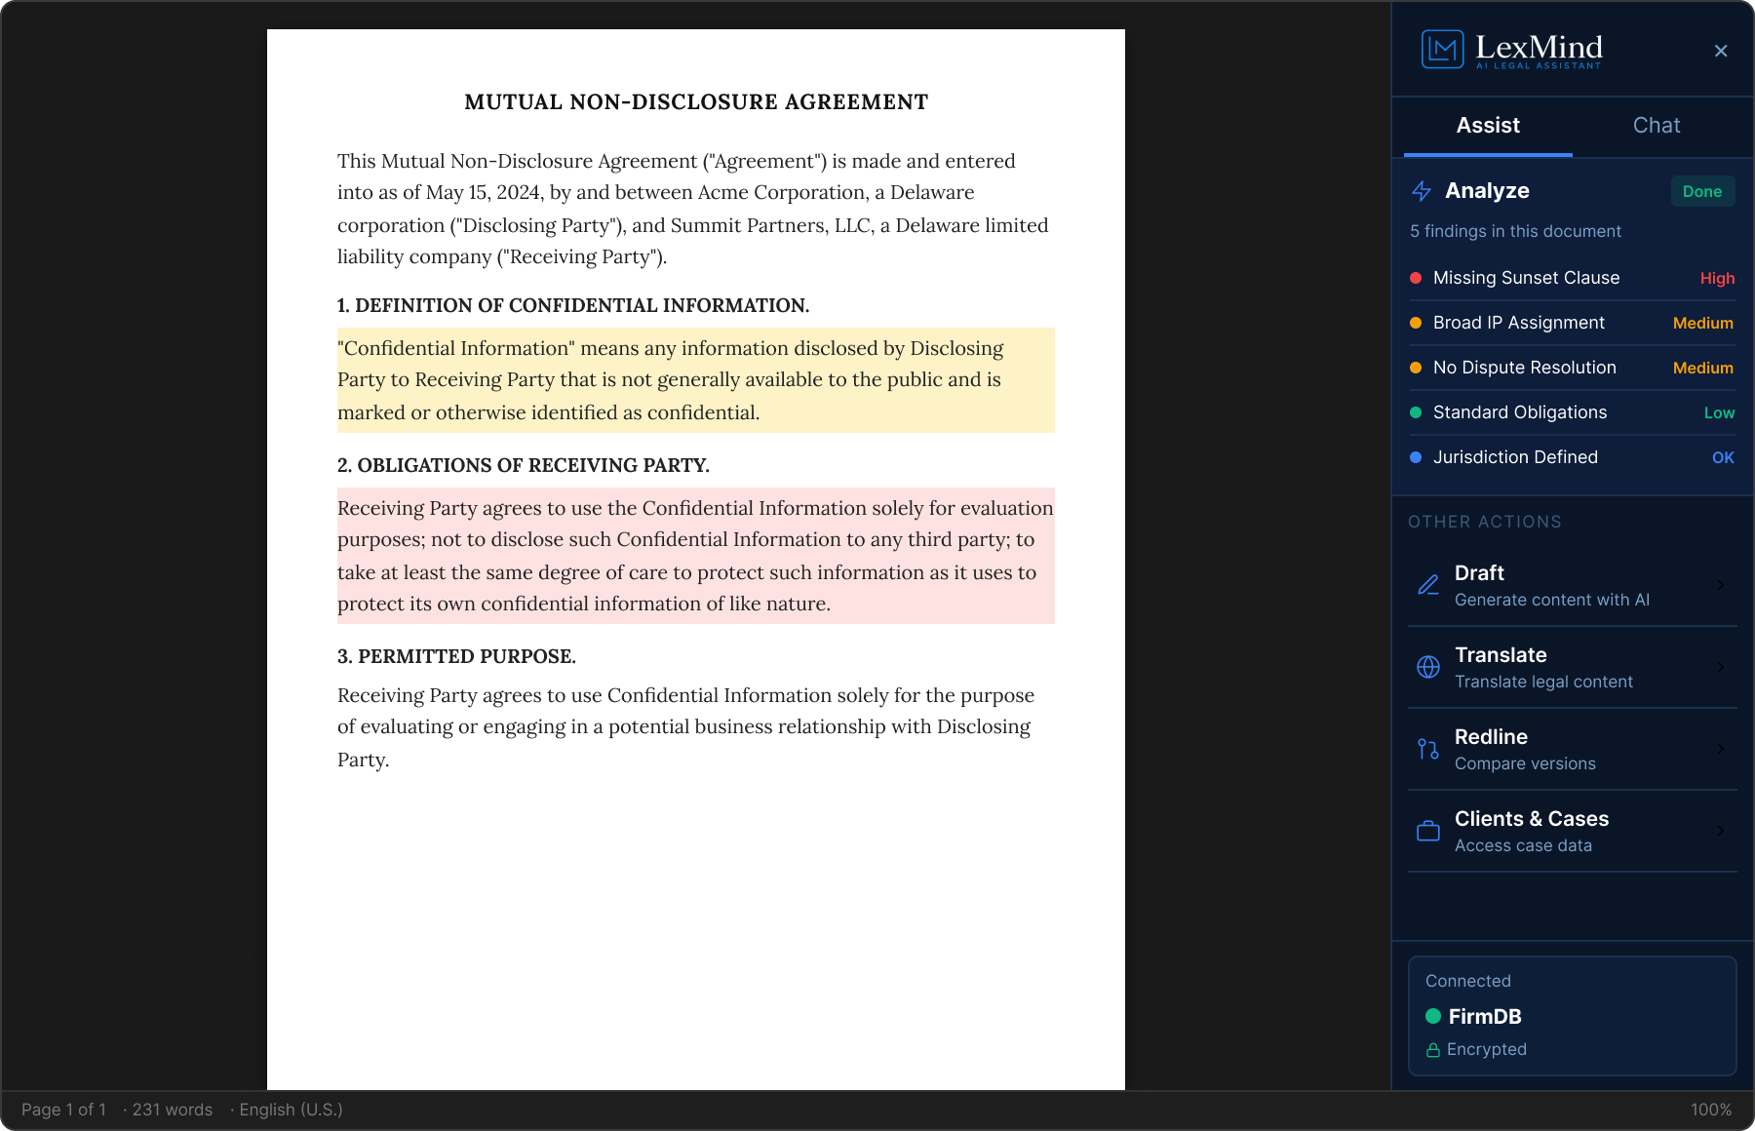Click the blue dot for Jurisdiction Defined
Image resolution: width=1755 pixels, height=1131 pixels.
[x=1416, y=457]
